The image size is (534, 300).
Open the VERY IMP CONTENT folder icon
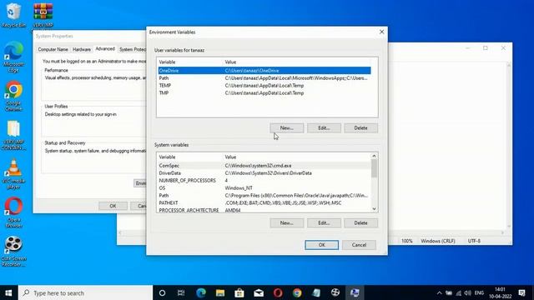13,135
